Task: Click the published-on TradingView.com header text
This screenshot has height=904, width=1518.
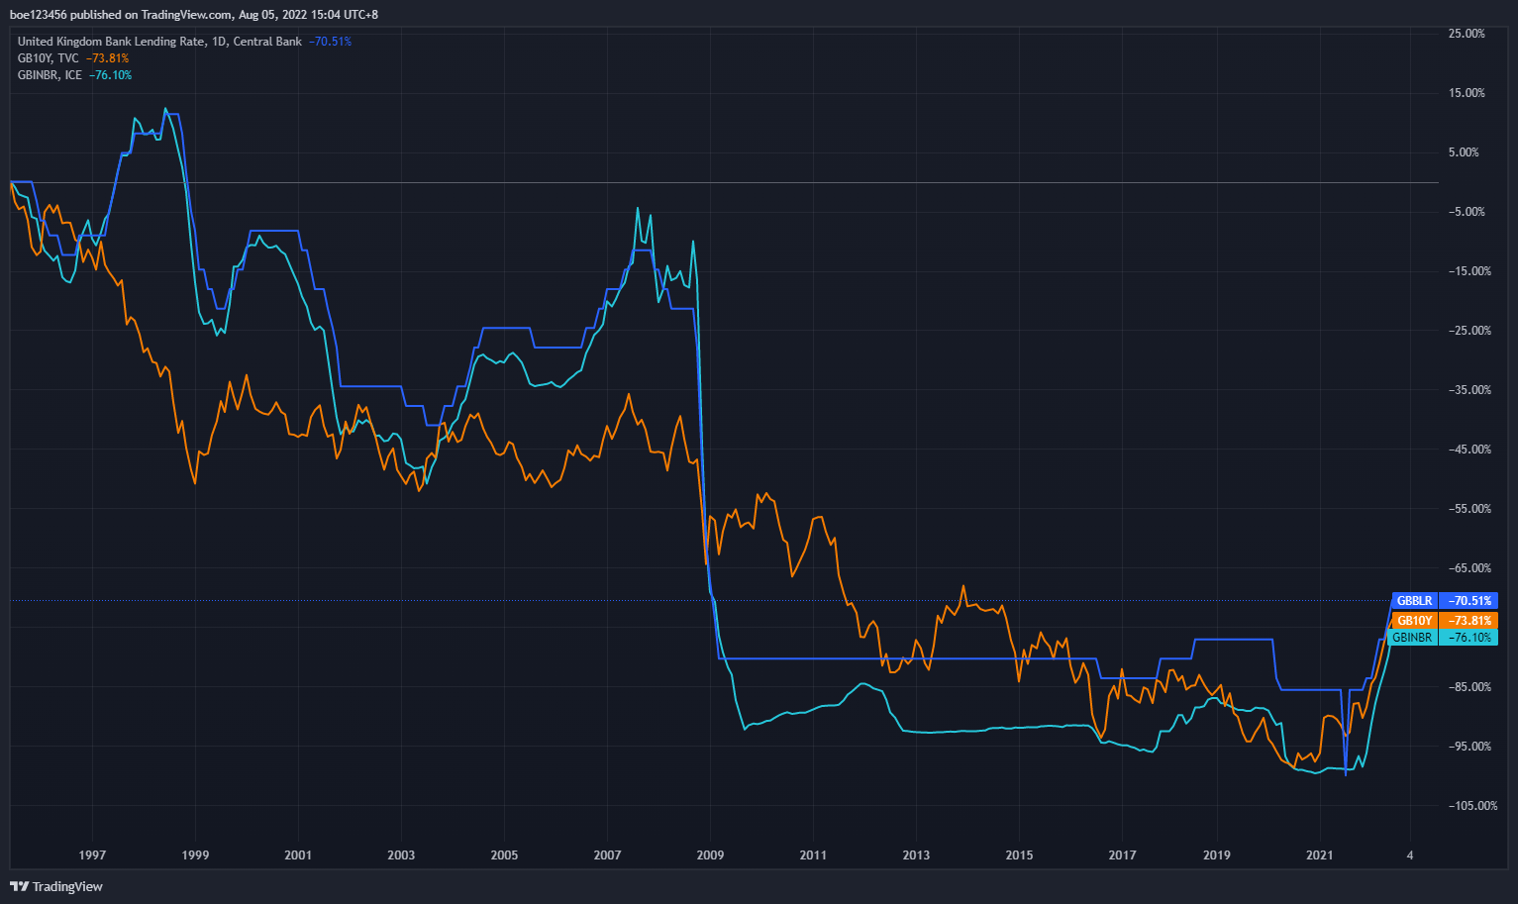Action: tap(193, 15)
